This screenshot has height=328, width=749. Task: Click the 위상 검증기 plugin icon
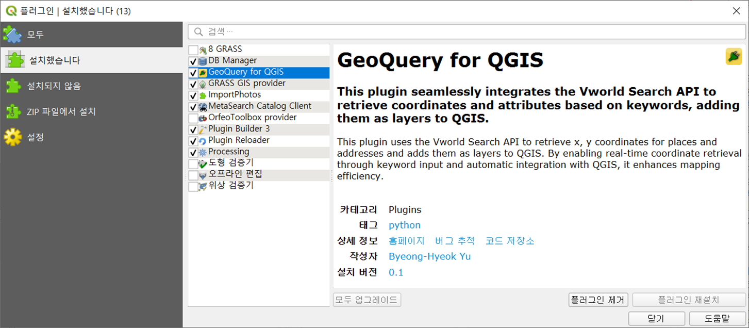click(x=203, y=186)
